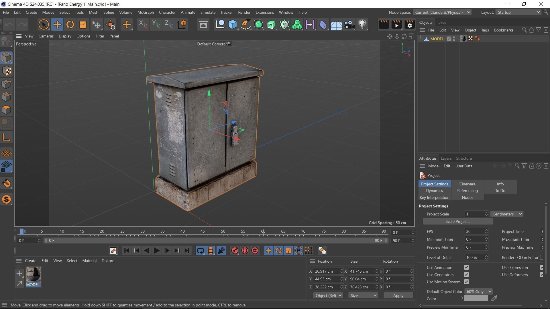Screen dimensions: 550x309
Task: Disable Use Motion System checkbox
Action: [x=466, y=282]
